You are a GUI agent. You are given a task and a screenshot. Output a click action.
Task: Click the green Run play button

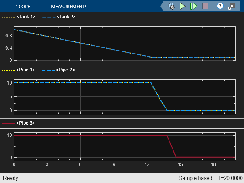click(183, 6)
